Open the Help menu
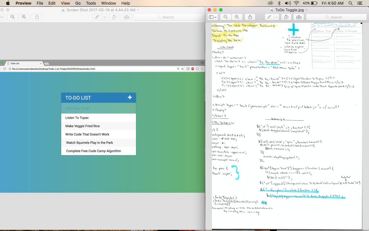This screenshot has width=369, height=231. (125, 3)
